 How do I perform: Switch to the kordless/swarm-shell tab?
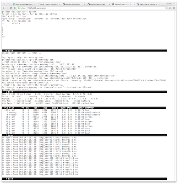(99, 4)
